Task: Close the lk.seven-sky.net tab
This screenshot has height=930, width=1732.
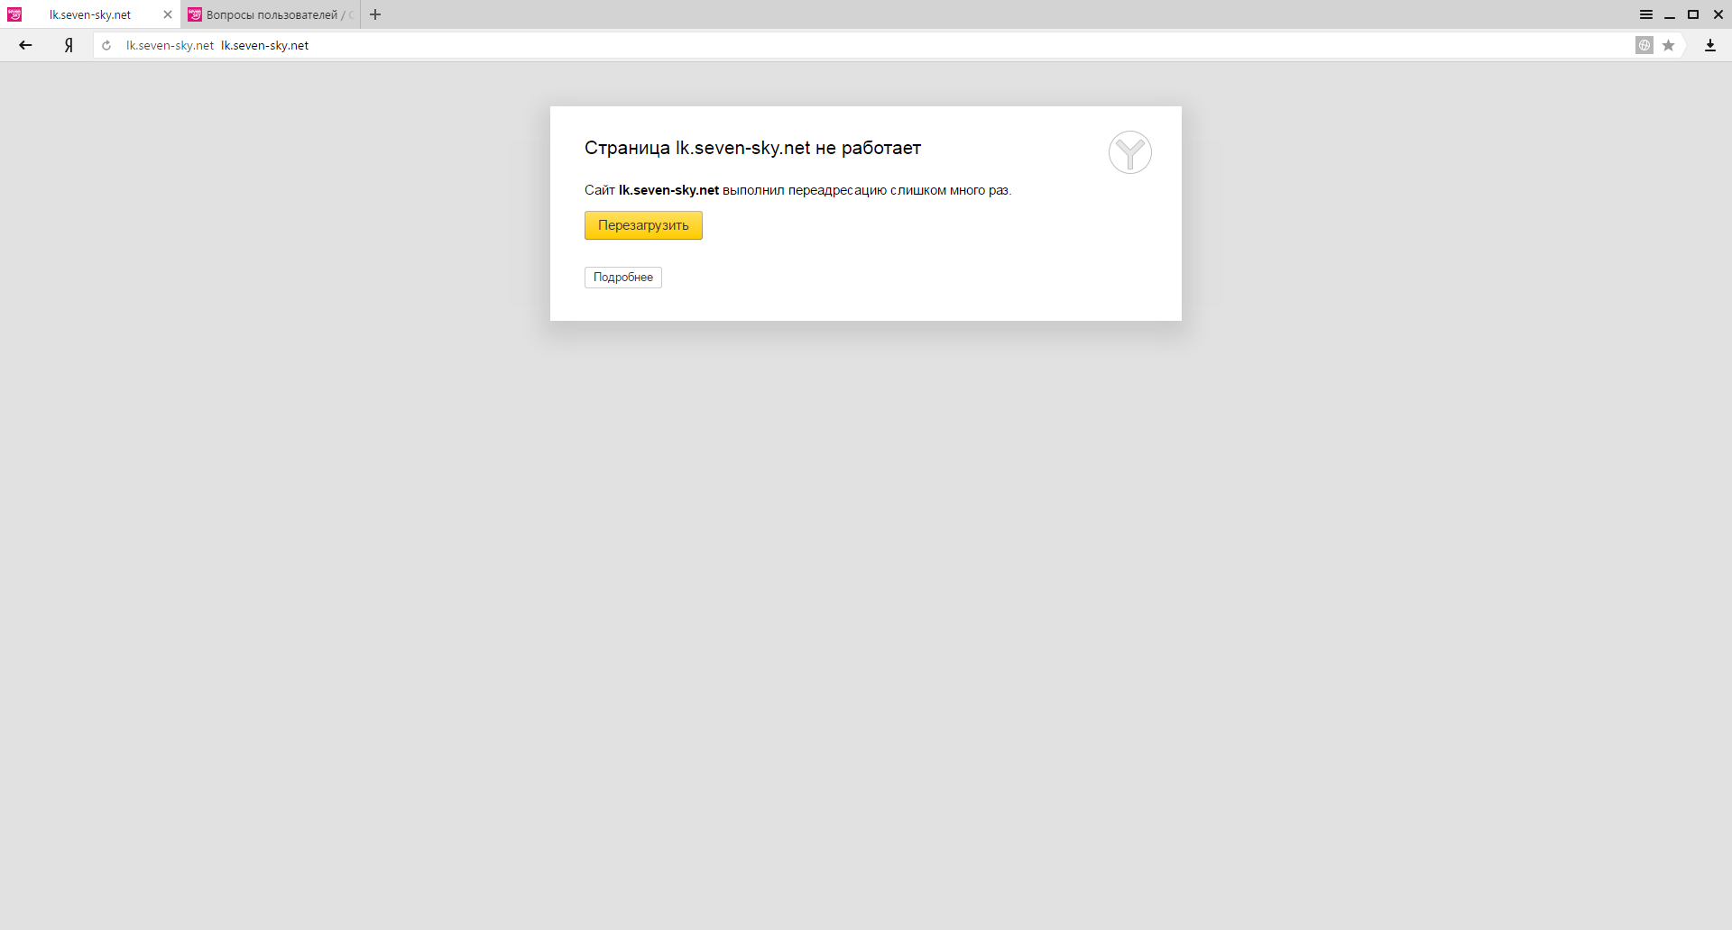Action: [167, 14]
